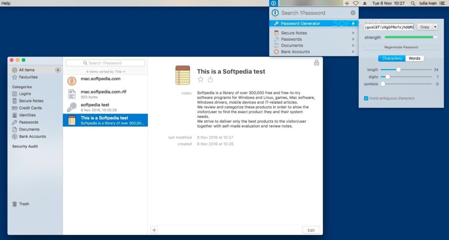Click the last modified date '8 Nov 2016 at 10:27'
The height and width of the screenshot is (240, 449).
(x=215, y=137)
